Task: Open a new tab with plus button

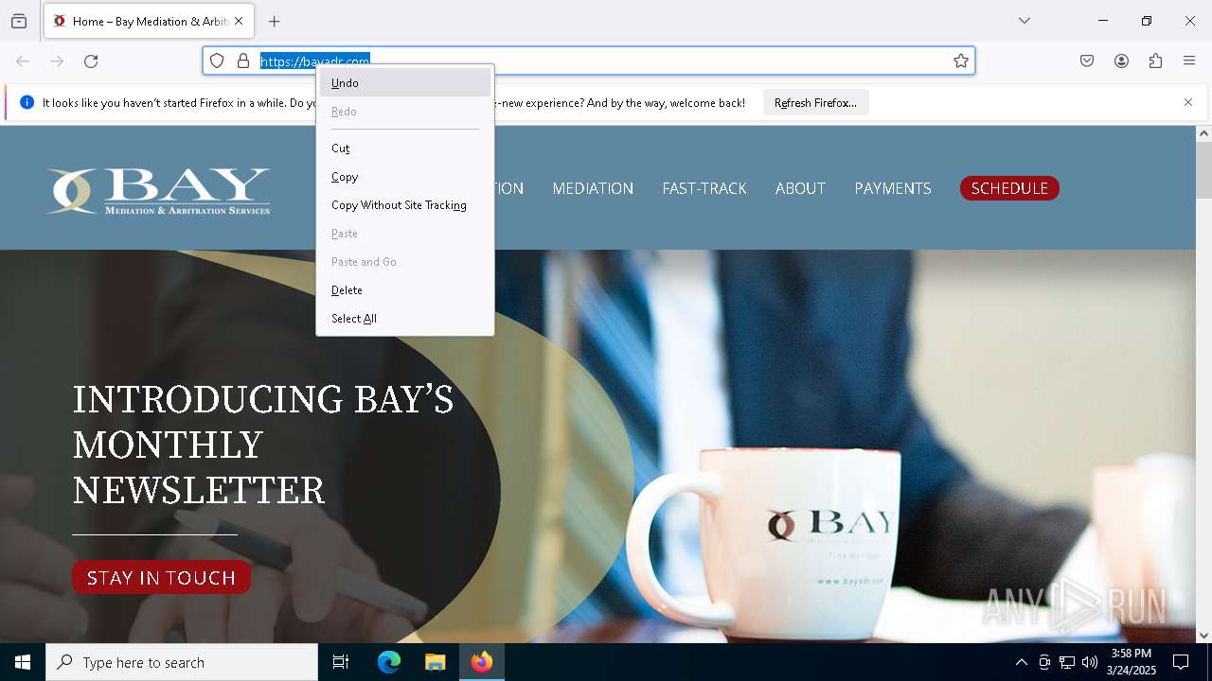Action: click(275, 21)
